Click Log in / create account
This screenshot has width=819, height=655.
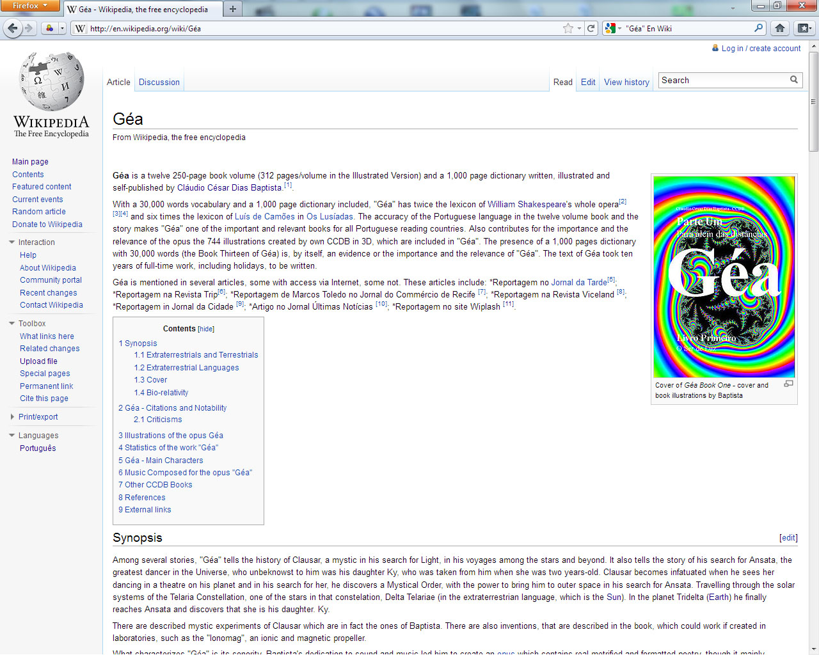coord(761,49)
